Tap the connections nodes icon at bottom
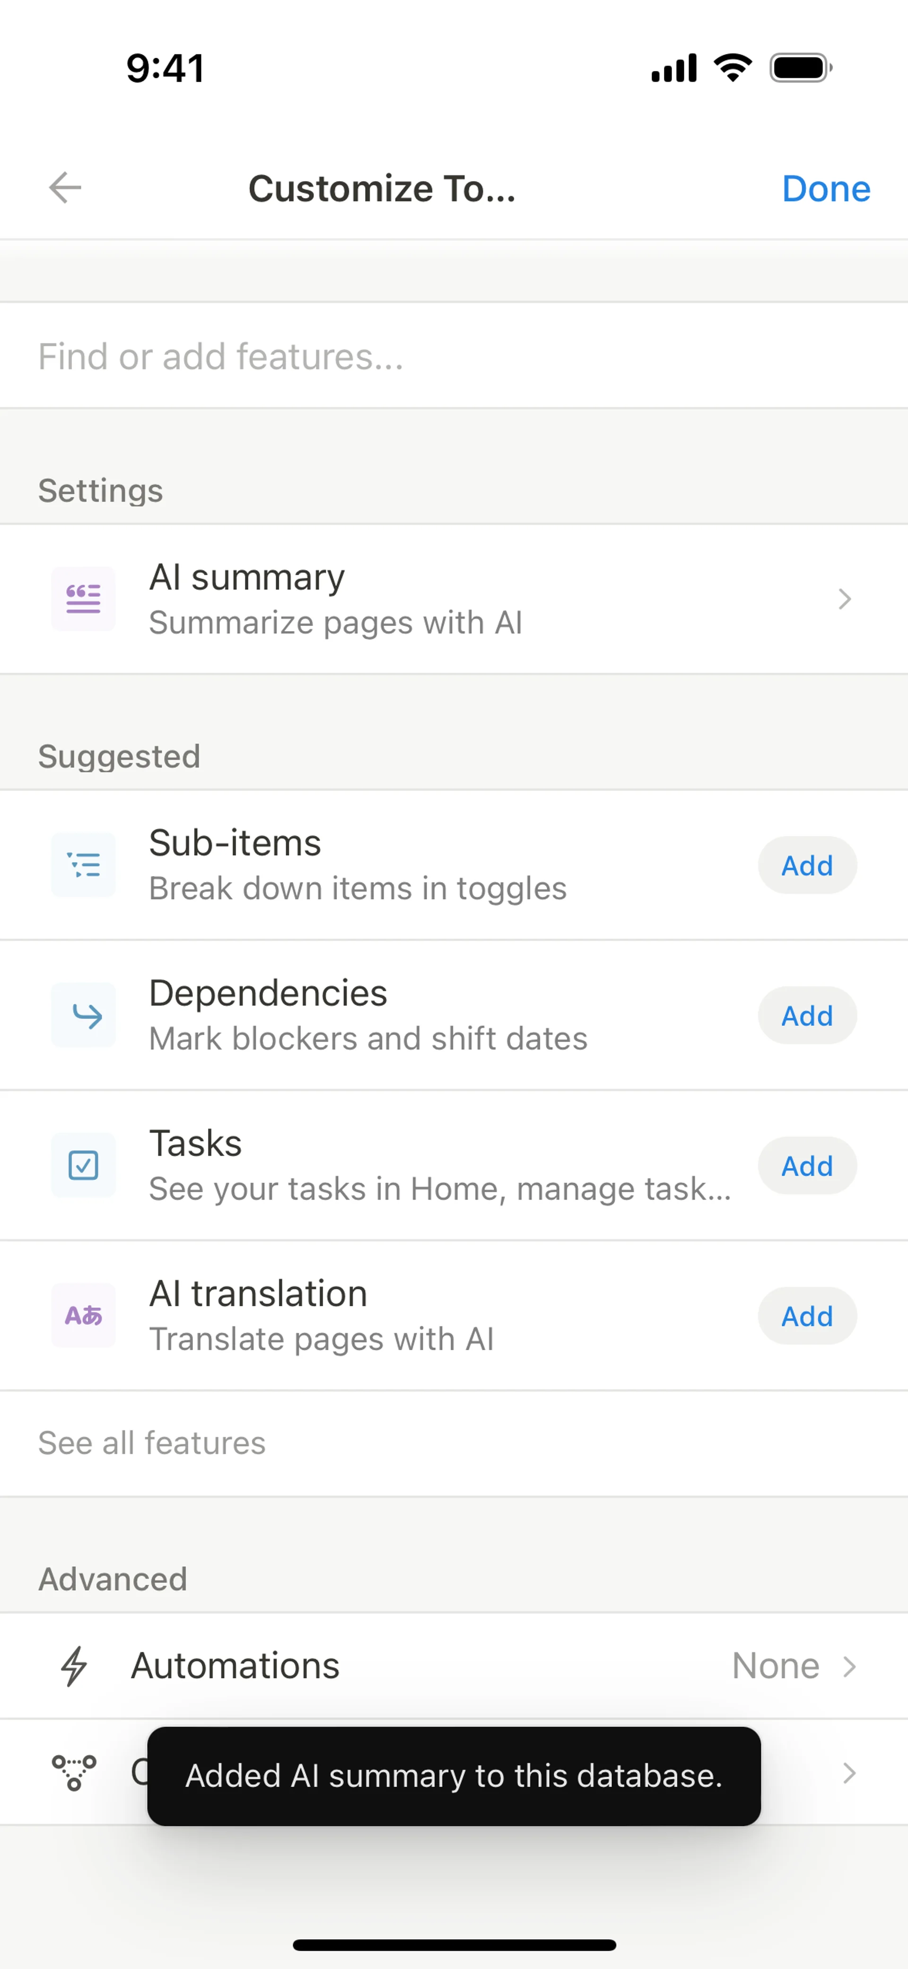The width and height of the screenshot is (908, 1969). pyautogui.click(x=74, y=1772)
